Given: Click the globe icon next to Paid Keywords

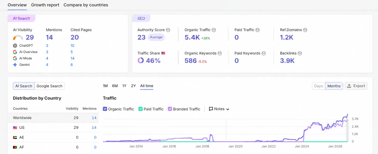Looking at the screenshot, I should pos(264,53).
